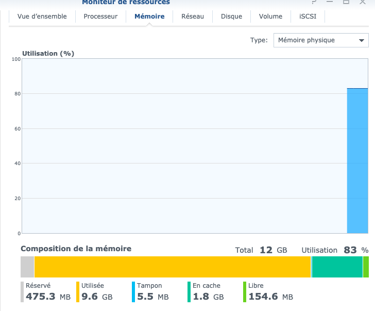The height and width of the screenshot is (311, 375).
Task: Click the gray reserved segment in composition bar
Action: tap(27, 267)
